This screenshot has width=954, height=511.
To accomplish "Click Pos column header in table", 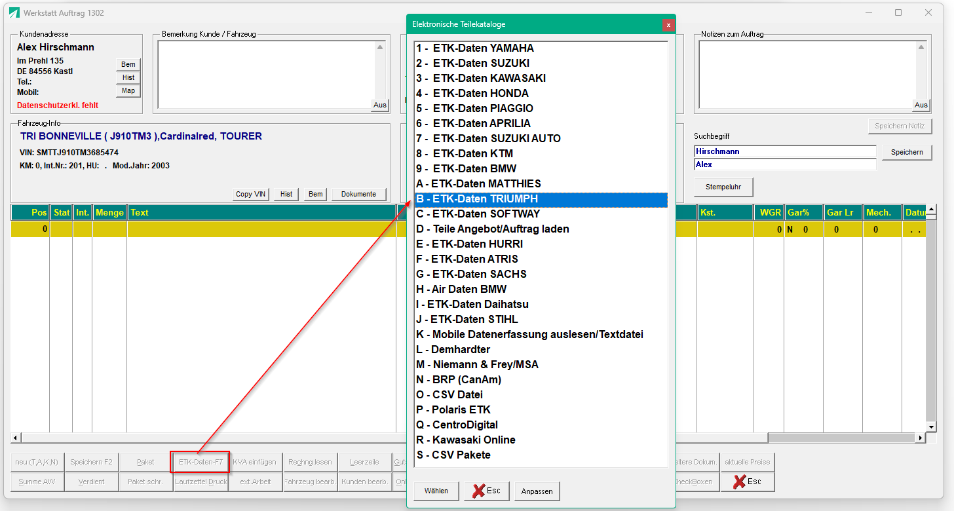I will 31,213.
